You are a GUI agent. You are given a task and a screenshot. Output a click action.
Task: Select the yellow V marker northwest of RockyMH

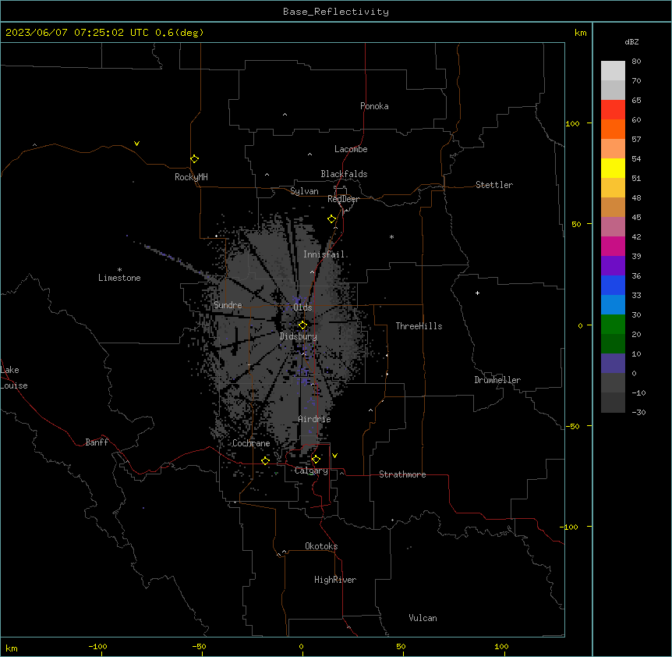(x=136, y=144)
